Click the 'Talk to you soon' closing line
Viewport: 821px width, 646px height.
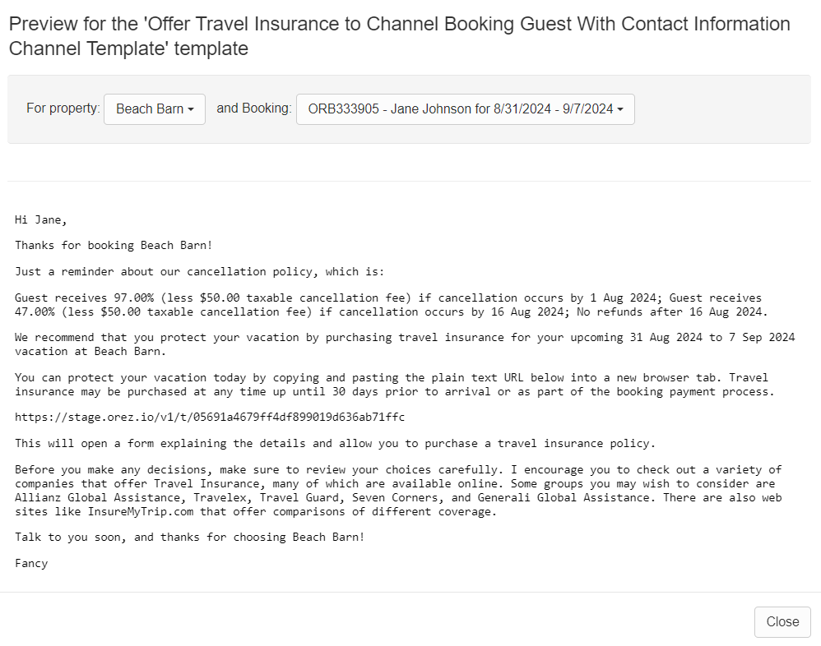(189, 538)
